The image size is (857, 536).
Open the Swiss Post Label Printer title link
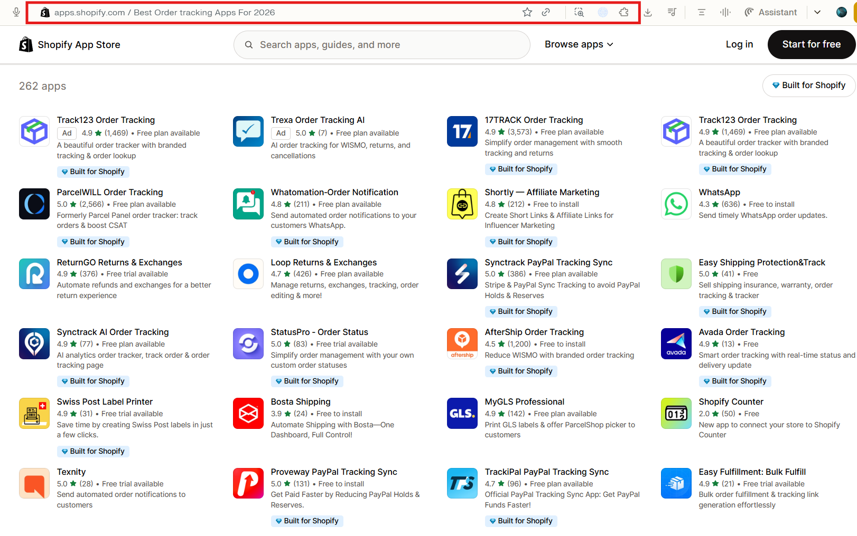click(105, 402)
